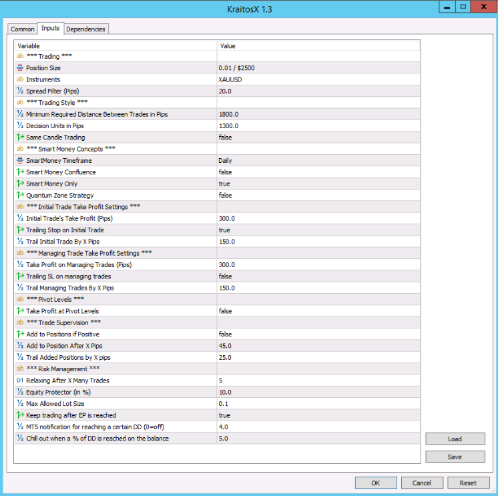Click the Same Candle Trading boolean icon
This screenshot has height=496, width=498.
click(20, 137)
